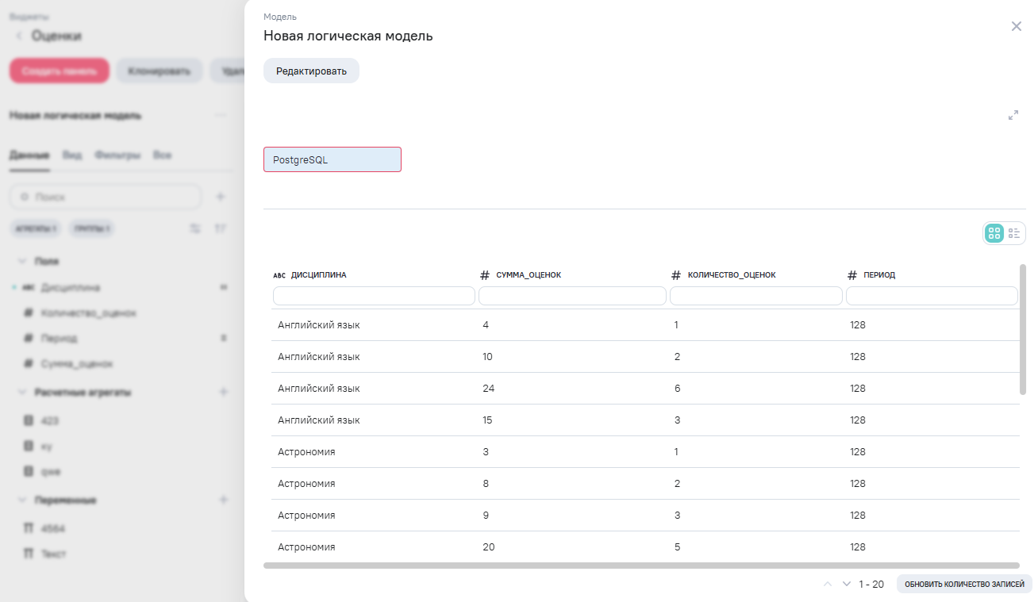Close the model panel
1034x602 pixels.
pos(1016,26)
